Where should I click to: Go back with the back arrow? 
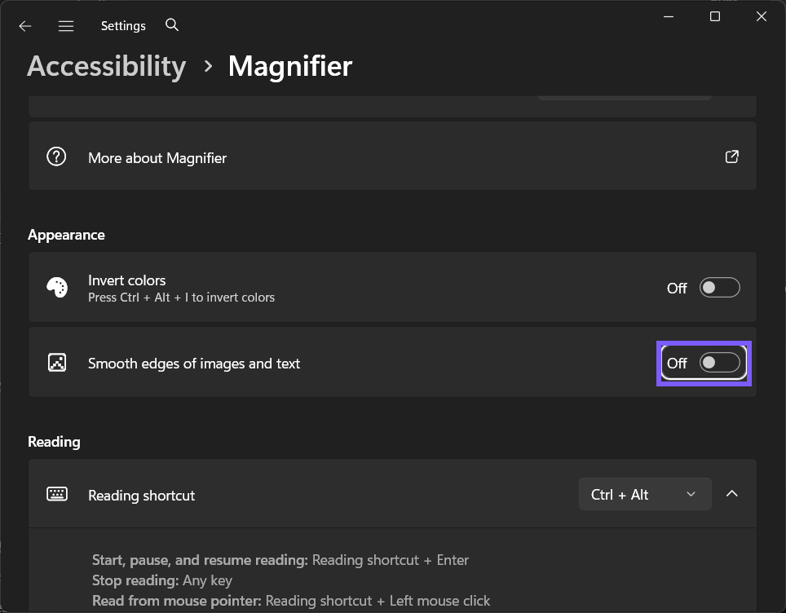point(25,26)
